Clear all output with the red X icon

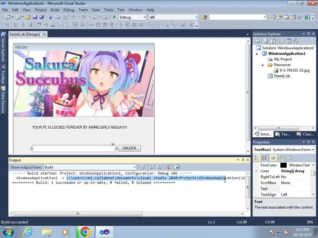click(x=168, y=167)
